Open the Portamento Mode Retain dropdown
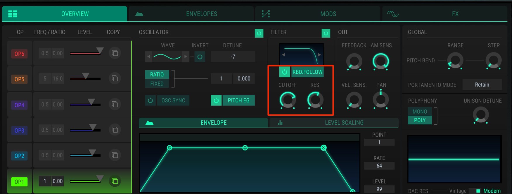Image resolution: width=512 pixels, height=194 pixels. click(482, 85)
